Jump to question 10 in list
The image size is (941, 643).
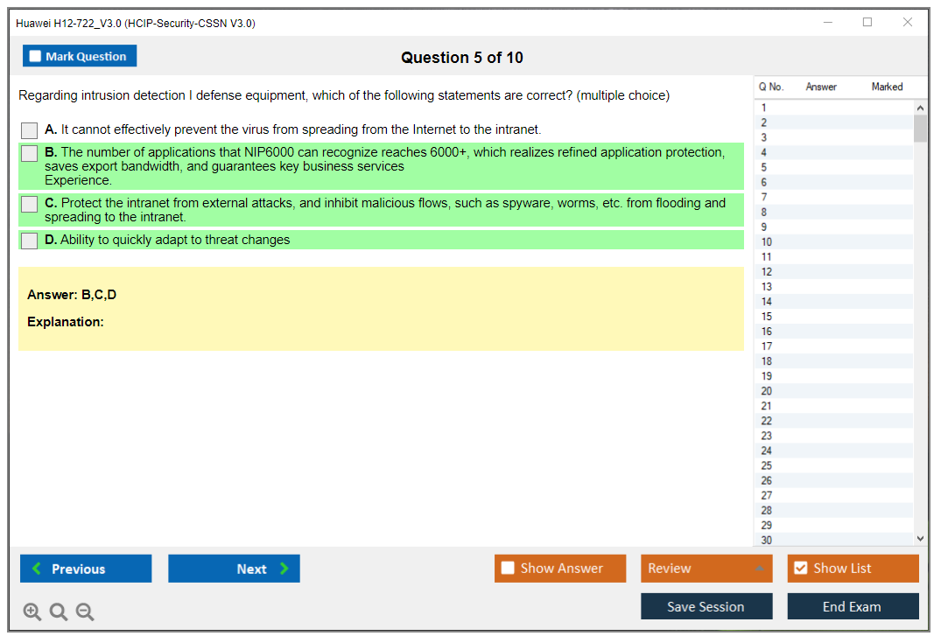tap(767, 242)
